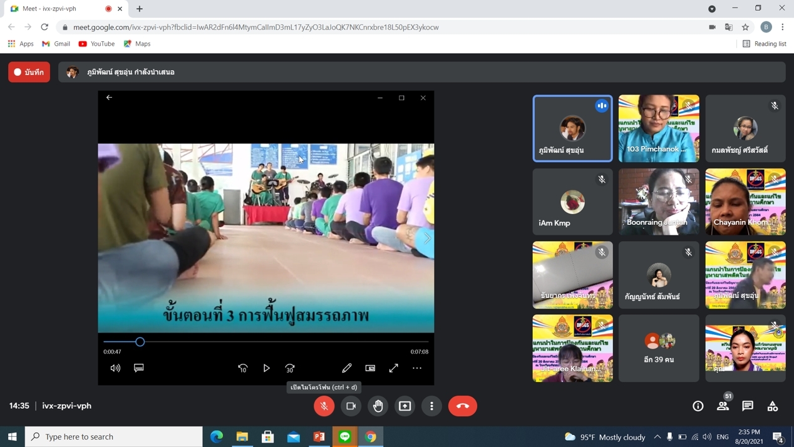The image size is (794, 447).
Task: Open meeting details info icon
Action: tap(698, 406)
